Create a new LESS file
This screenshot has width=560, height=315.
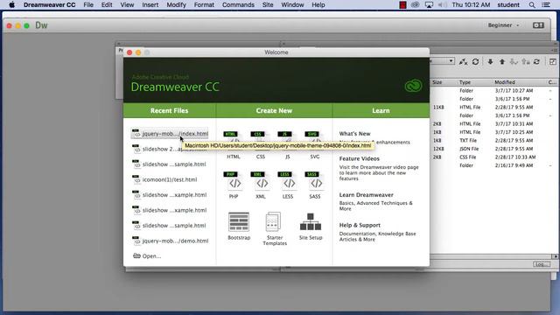288,185
